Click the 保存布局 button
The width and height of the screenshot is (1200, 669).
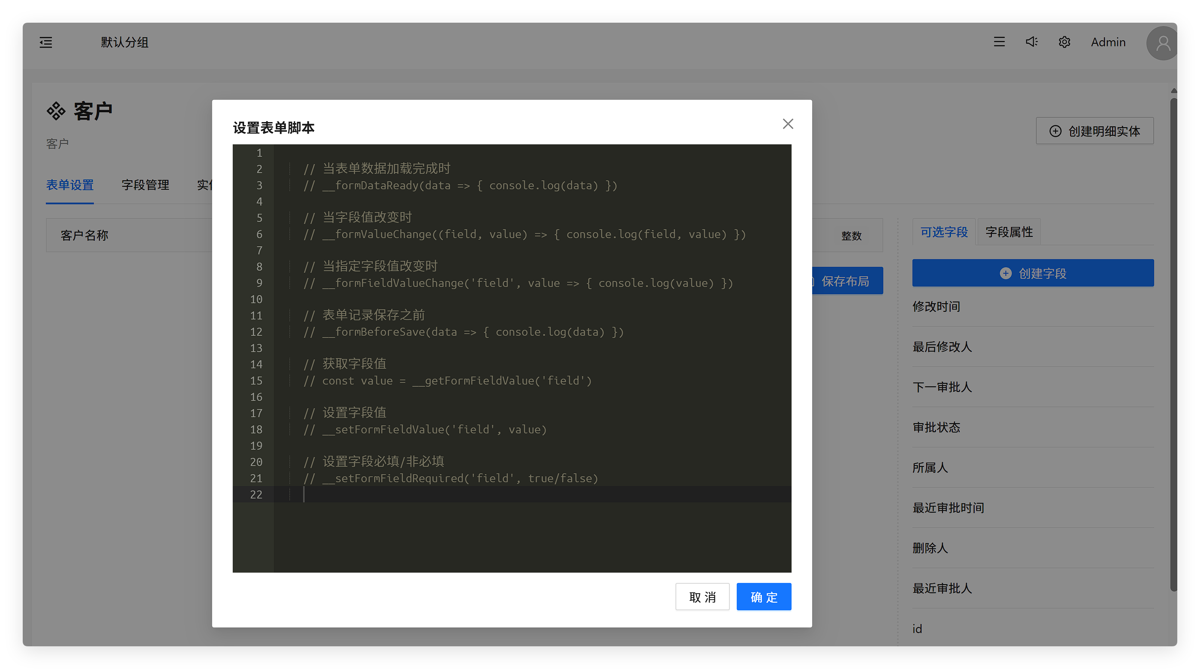(x=846, y=281)
